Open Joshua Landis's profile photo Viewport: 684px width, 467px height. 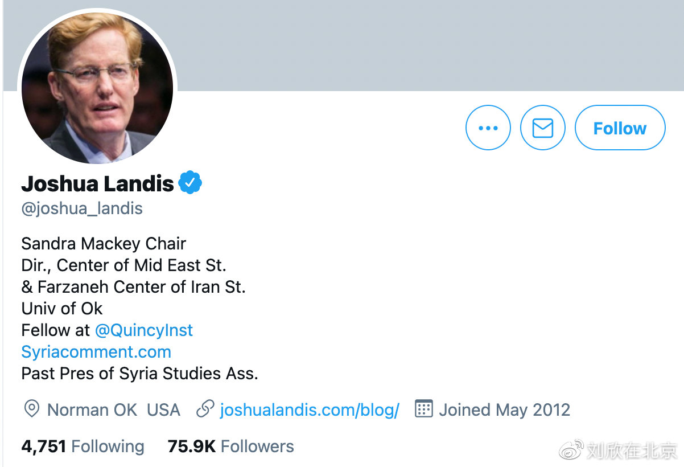click(97, 88)
